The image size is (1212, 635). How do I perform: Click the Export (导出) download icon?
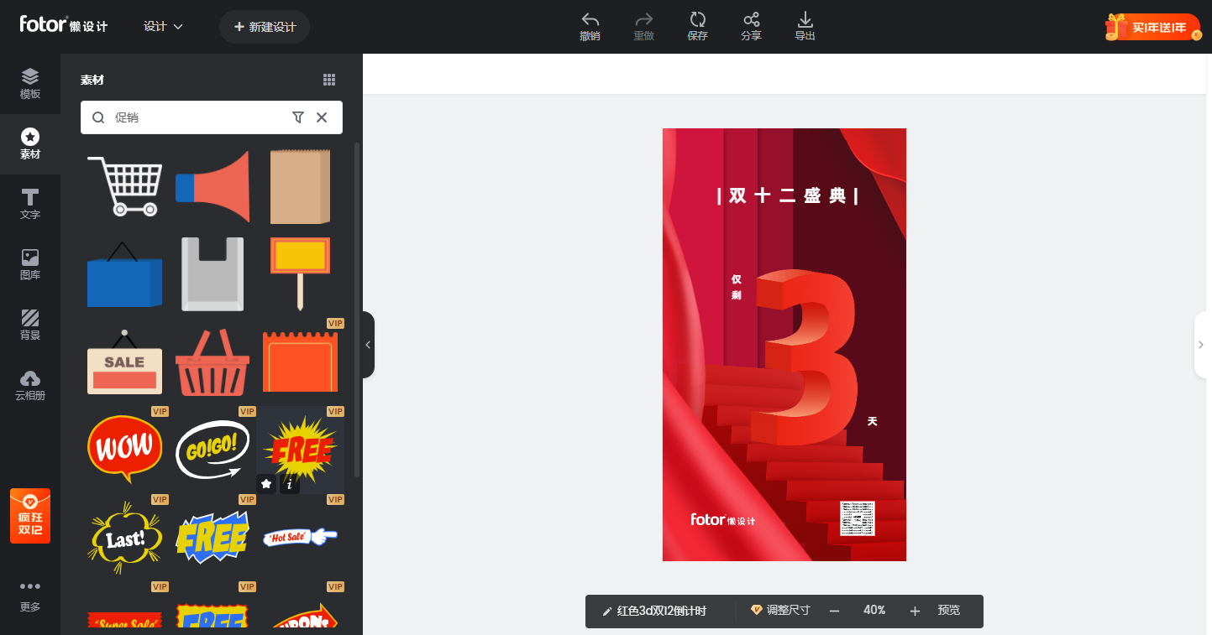(805, 20)
